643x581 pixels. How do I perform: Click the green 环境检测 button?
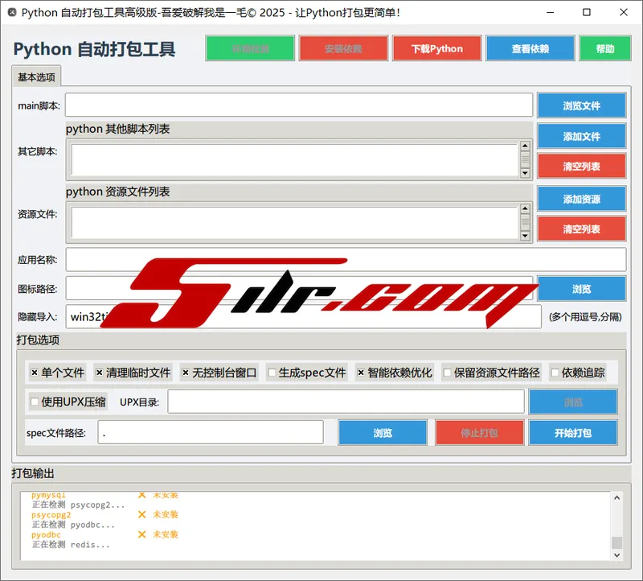click(x=250, y=48)
